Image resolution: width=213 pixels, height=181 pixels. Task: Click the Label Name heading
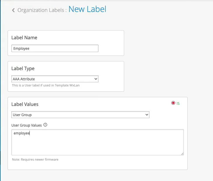[24, 38]
